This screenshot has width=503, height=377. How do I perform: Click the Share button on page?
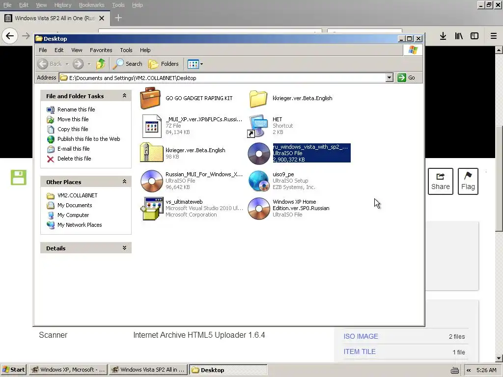click(x=441, y=182)
